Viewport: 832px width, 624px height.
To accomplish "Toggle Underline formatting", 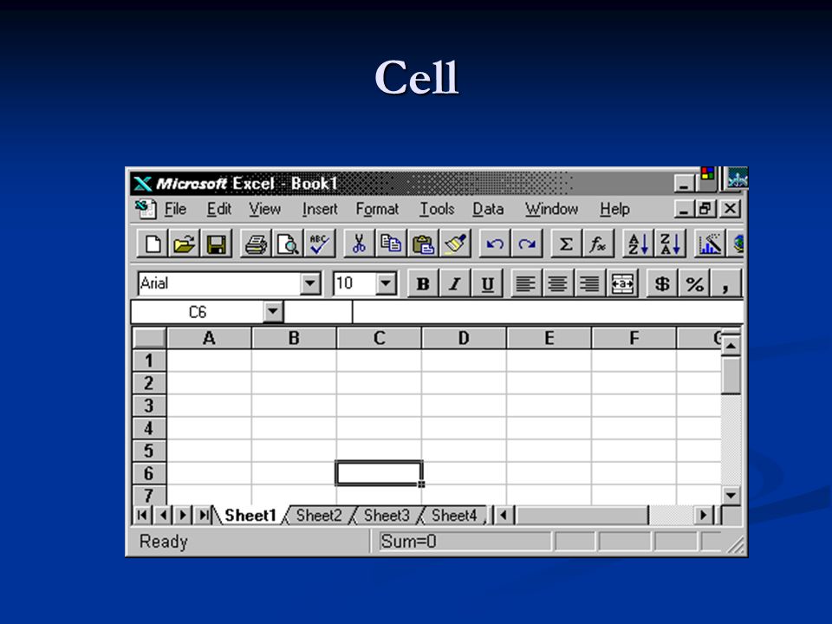I will (x=487, y=284).
